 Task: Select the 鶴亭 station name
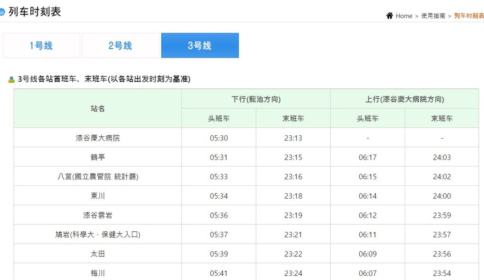pos(97,157)
